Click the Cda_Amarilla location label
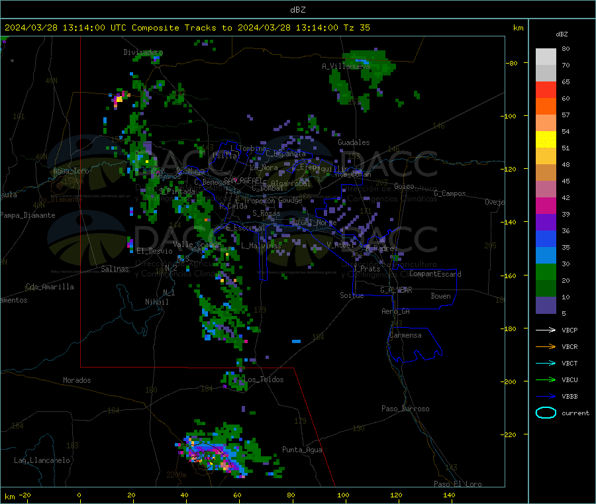The image size is (596, 504). tap(50, 287)
